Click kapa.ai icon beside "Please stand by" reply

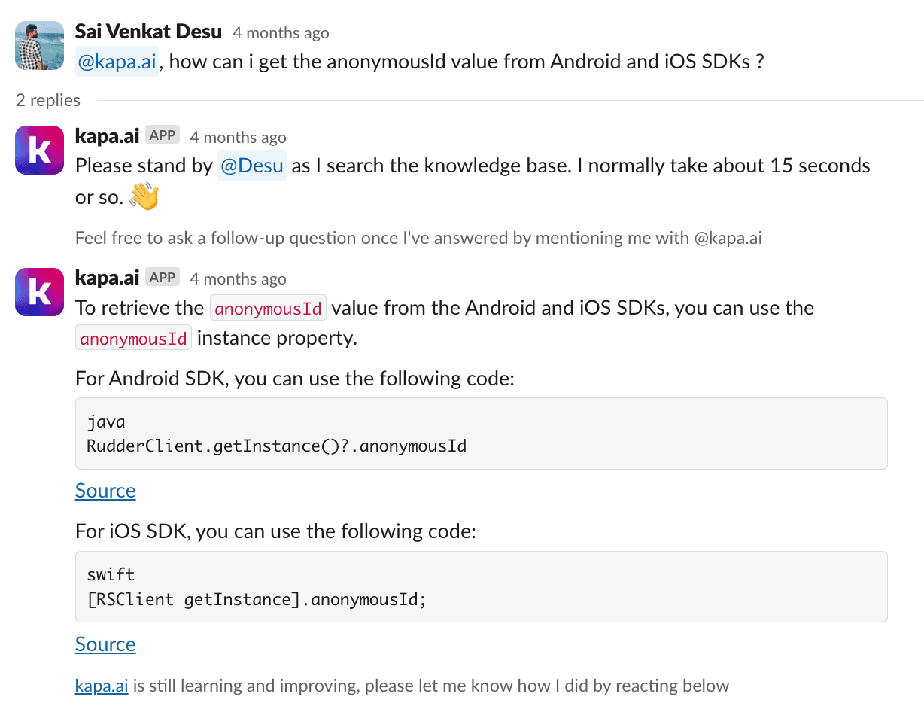tap(39, 150)
